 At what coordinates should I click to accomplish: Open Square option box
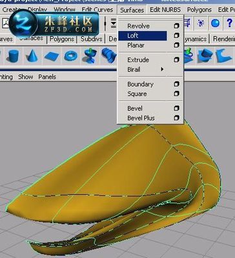tap(176, 94)
